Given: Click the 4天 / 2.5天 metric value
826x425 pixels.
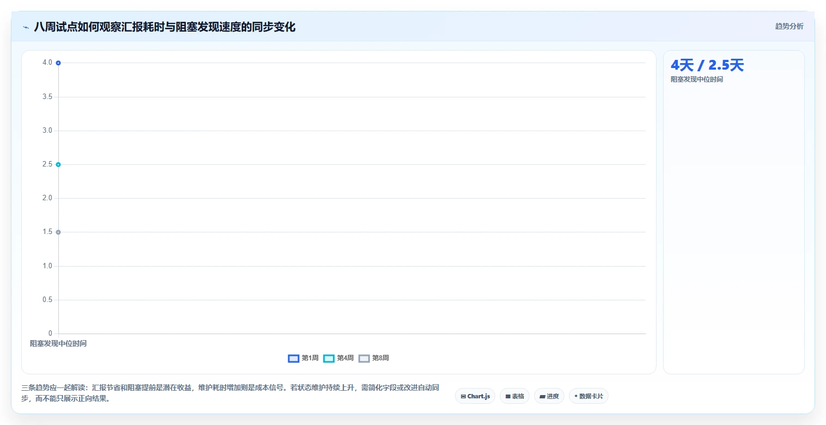Looking at the screenshot, I should 707,65.
